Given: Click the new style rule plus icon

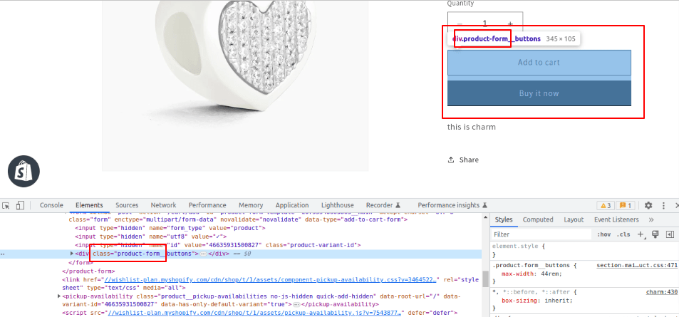Looking at the screenshot, I should (x=641, y=234).
